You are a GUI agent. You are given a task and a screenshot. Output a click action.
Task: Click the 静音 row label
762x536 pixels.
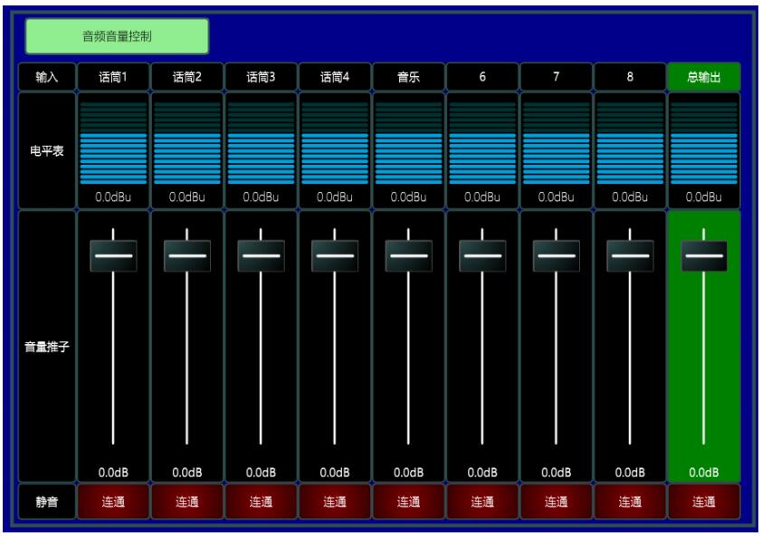[47, 502]
